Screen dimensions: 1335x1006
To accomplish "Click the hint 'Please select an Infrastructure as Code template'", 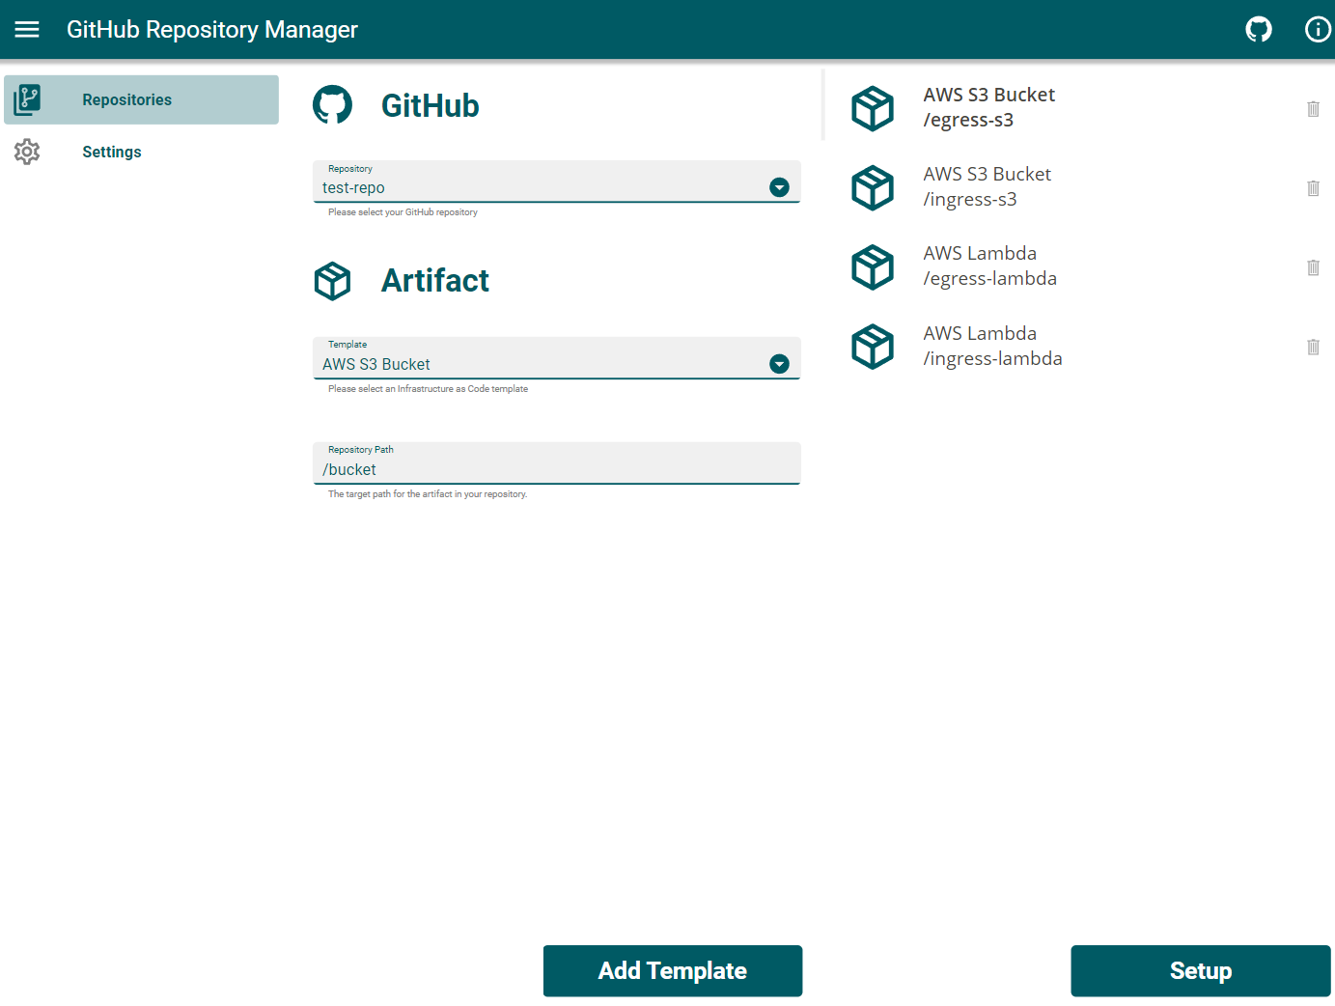I will pyautogui.click(x=428, y=389).
